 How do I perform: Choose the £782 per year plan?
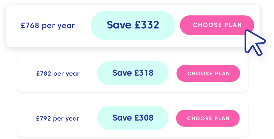[x=208, y=73]
